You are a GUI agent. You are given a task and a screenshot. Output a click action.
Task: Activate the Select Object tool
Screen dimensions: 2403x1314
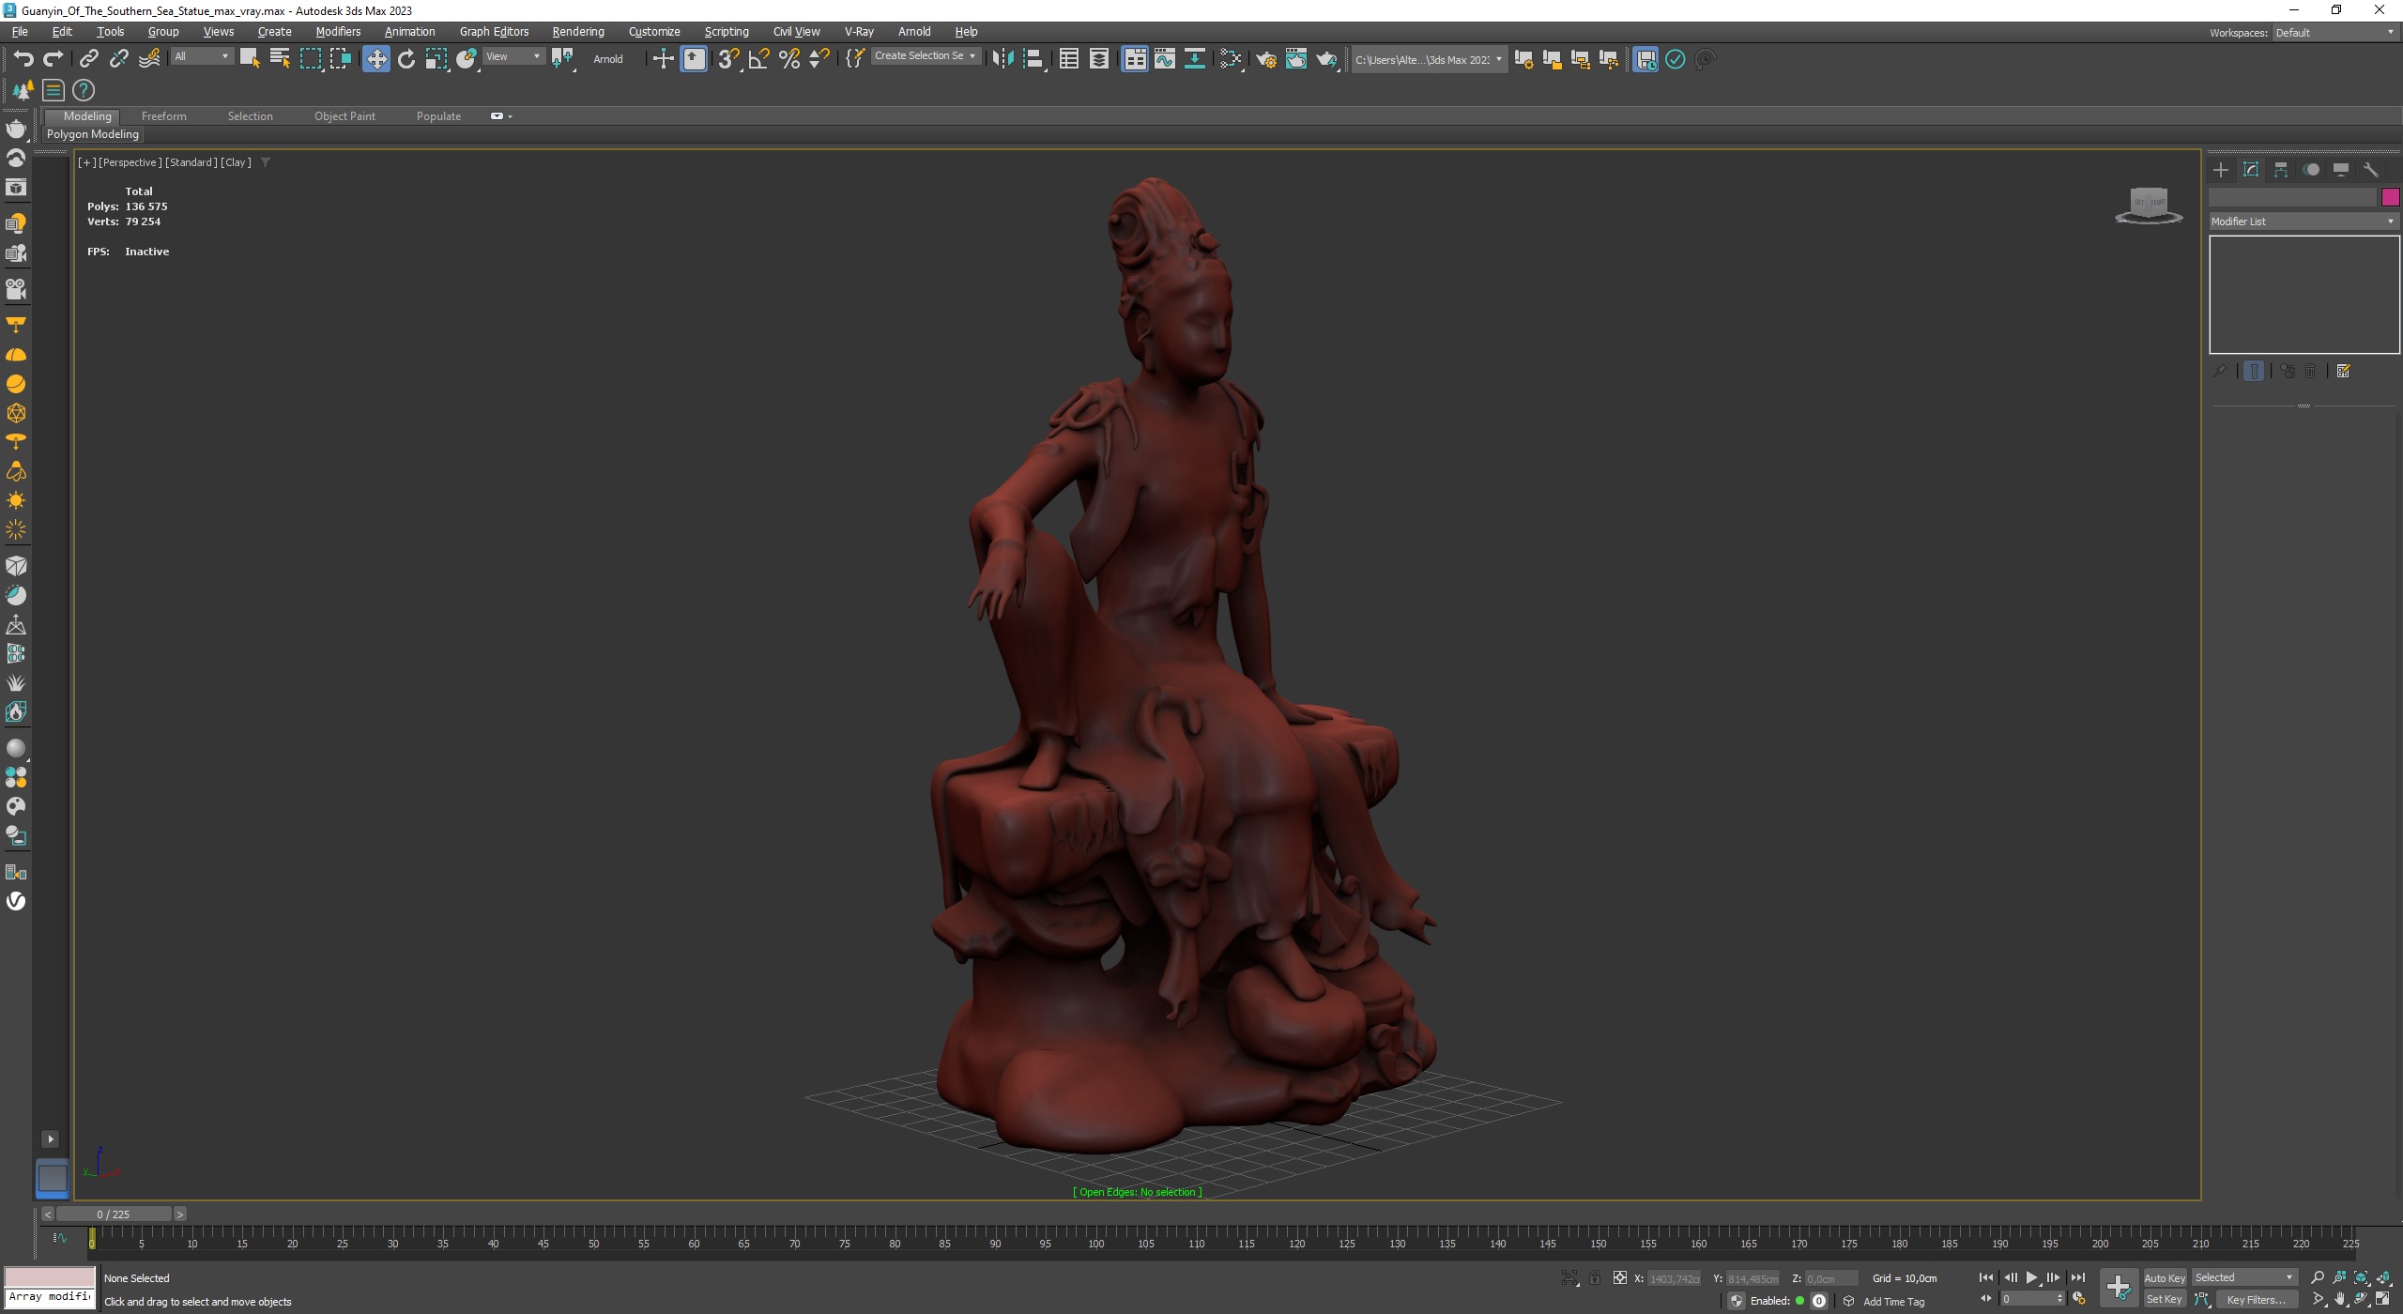250,59
